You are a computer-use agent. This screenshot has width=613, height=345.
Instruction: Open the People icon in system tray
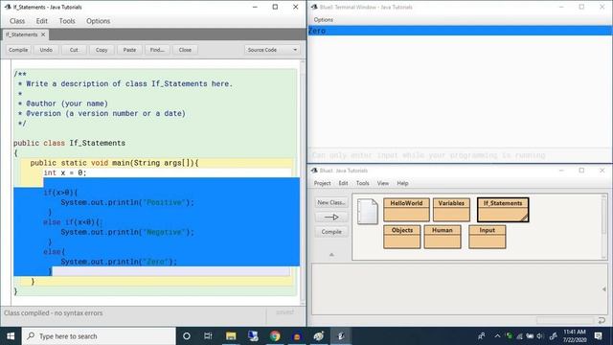(x=482, y=336)
